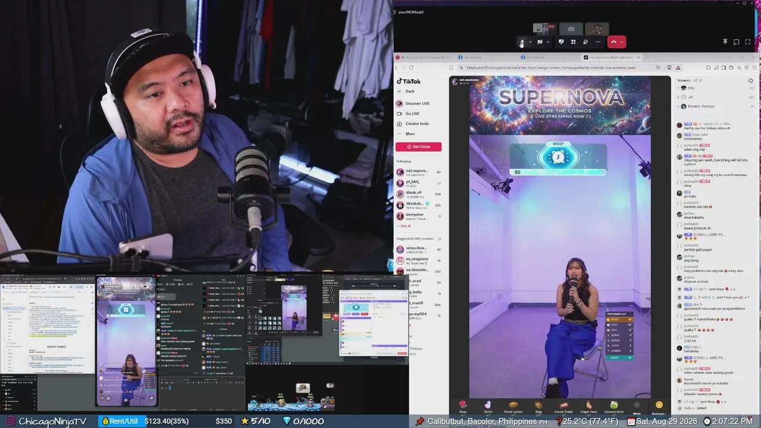Open blank.s9 in Following list
The height and width of the screenshot is (428, 761).
click(x=419, y=194)
